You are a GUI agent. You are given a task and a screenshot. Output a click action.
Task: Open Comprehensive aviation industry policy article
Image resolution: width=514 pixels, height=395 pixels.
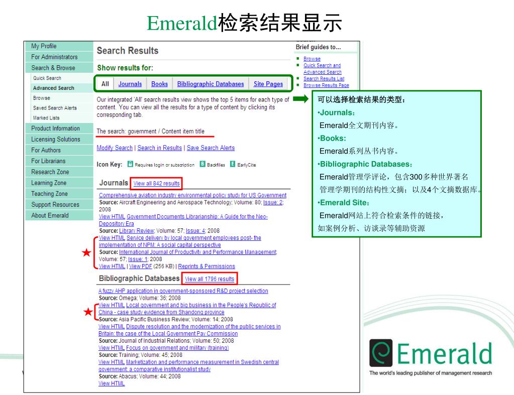click(192, 195)
